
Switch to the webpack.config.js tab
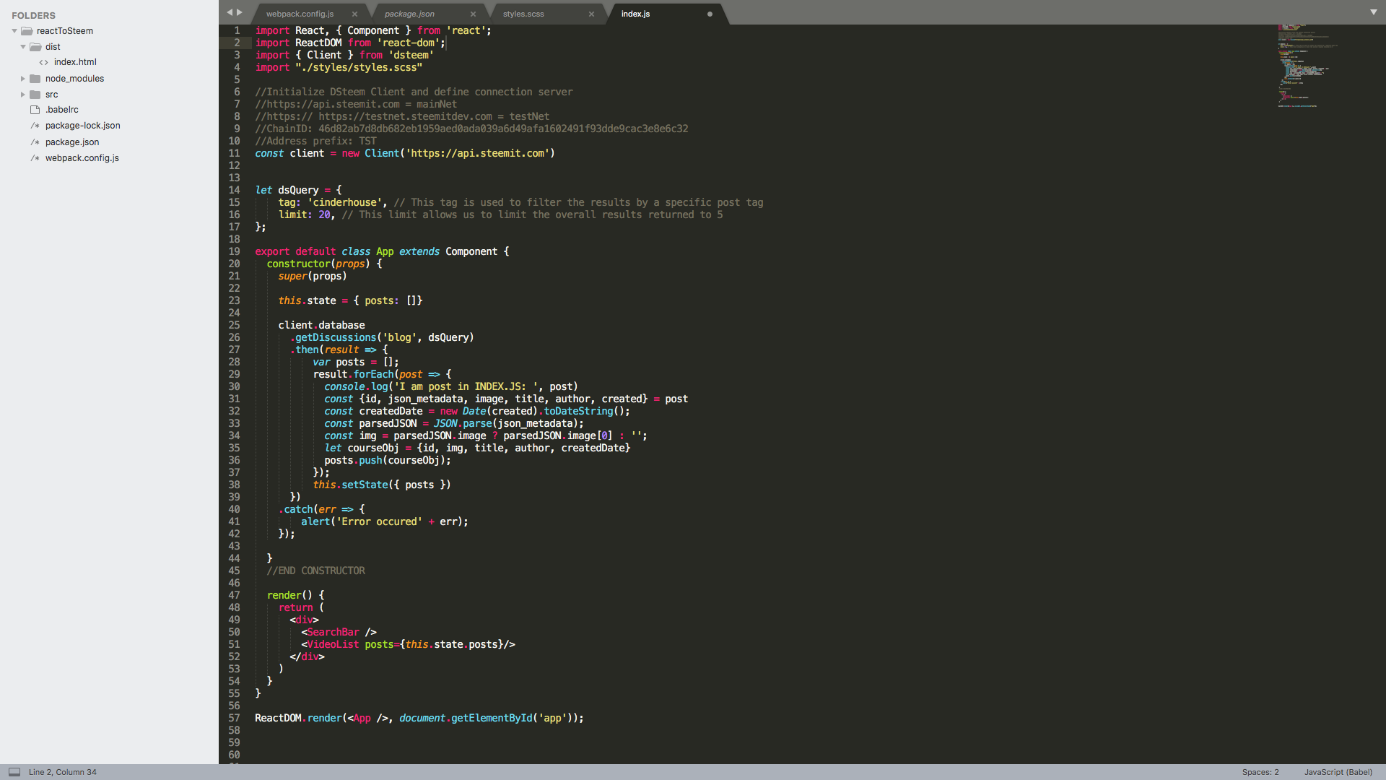tap(300, 14)
